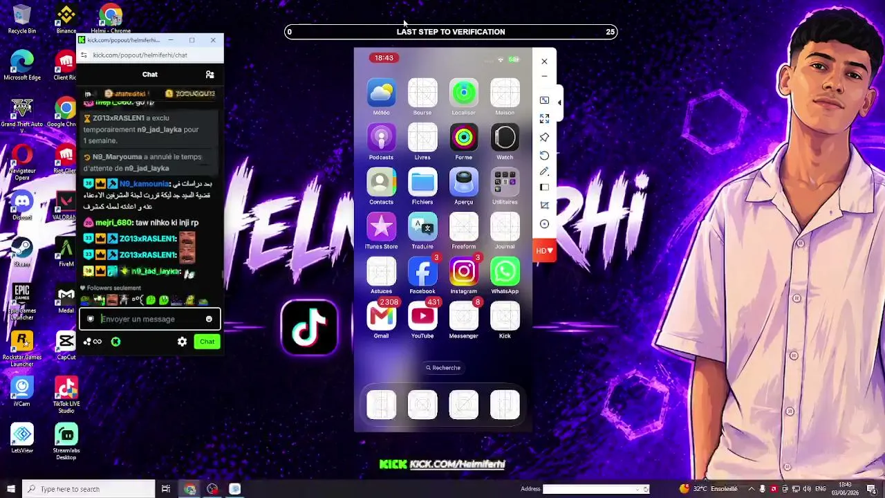The image size is (885, 498).
Task: Click the crop screenshot icon in mirroring toolbar
Action: coord(544,205)
